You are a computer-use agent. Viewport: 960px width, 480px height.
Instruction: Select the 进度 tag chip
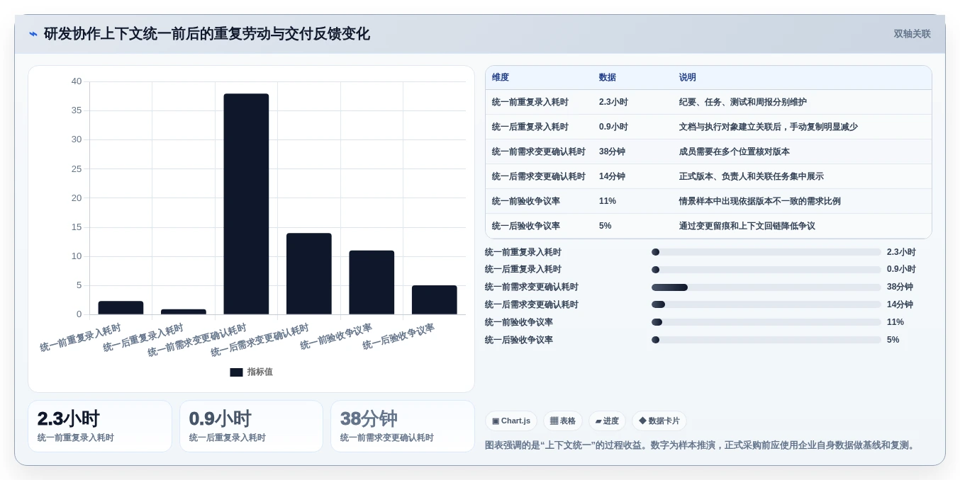pos(607,421)
